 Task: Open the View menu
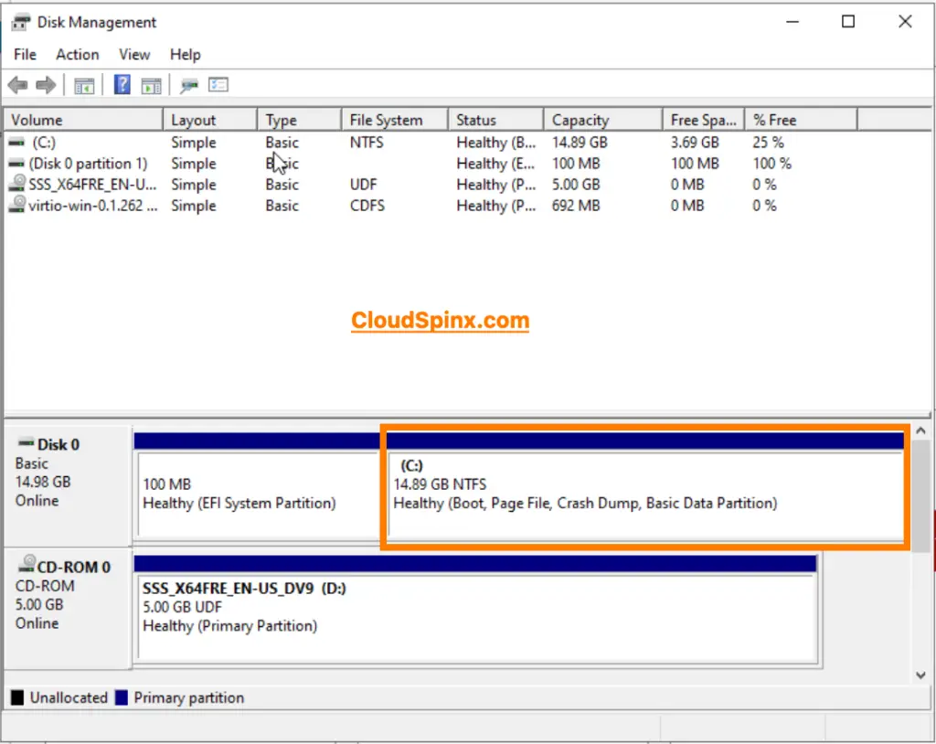click(133, 54)
